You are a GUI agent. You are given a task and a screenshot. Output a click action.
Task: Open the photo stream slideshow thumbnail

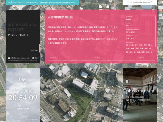pos(140,95)
